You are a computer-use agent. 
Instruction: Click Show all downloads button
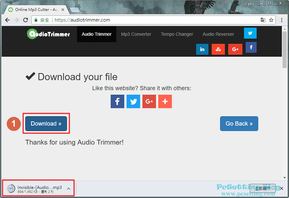tap(263, 188)
